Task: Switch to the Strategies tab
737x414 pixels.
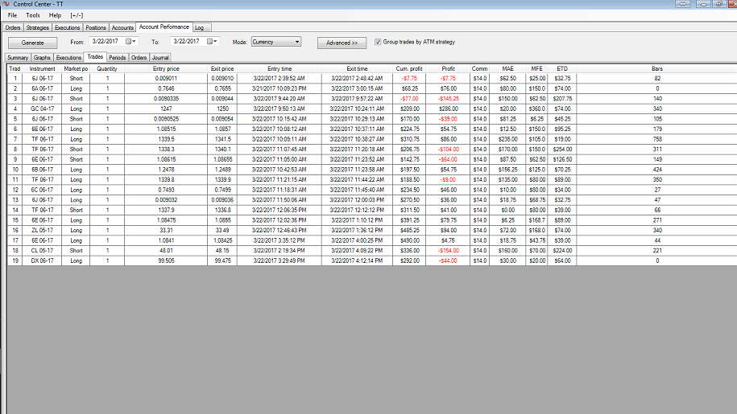Action: pos(38,27)
